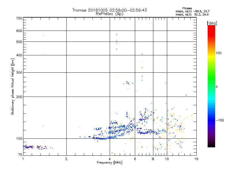Image resolution: width=231 pixels, height=173 pixels.
Task: Click the x-axis tick '2'
Action: [66, 159]
